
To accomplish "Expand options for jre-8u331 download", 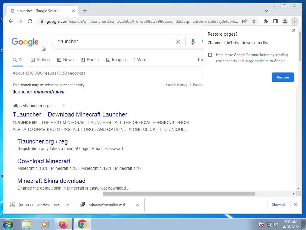I will [68, 205].
